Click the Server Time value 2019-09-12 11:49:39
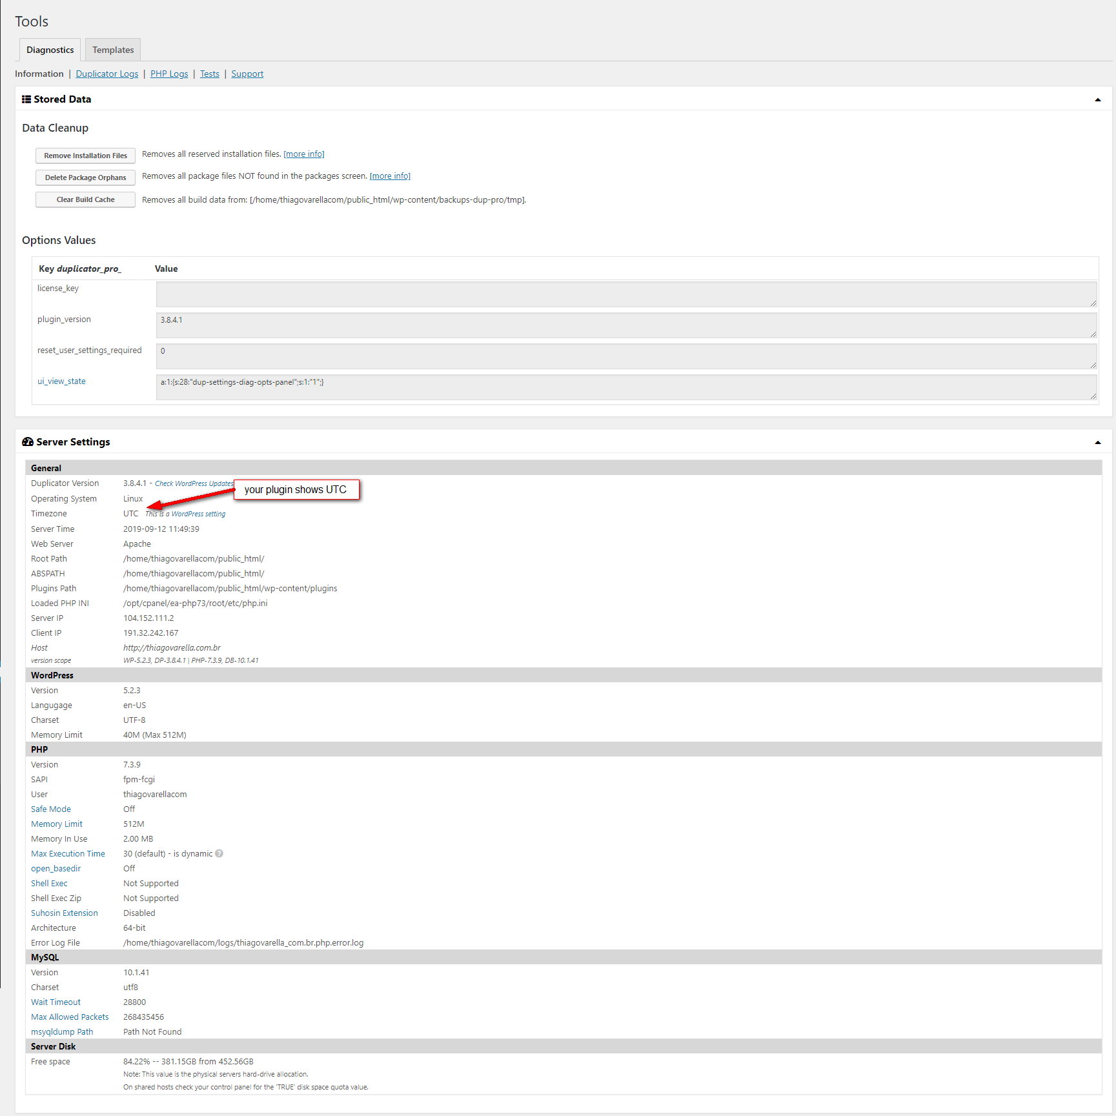 (161, 529)
